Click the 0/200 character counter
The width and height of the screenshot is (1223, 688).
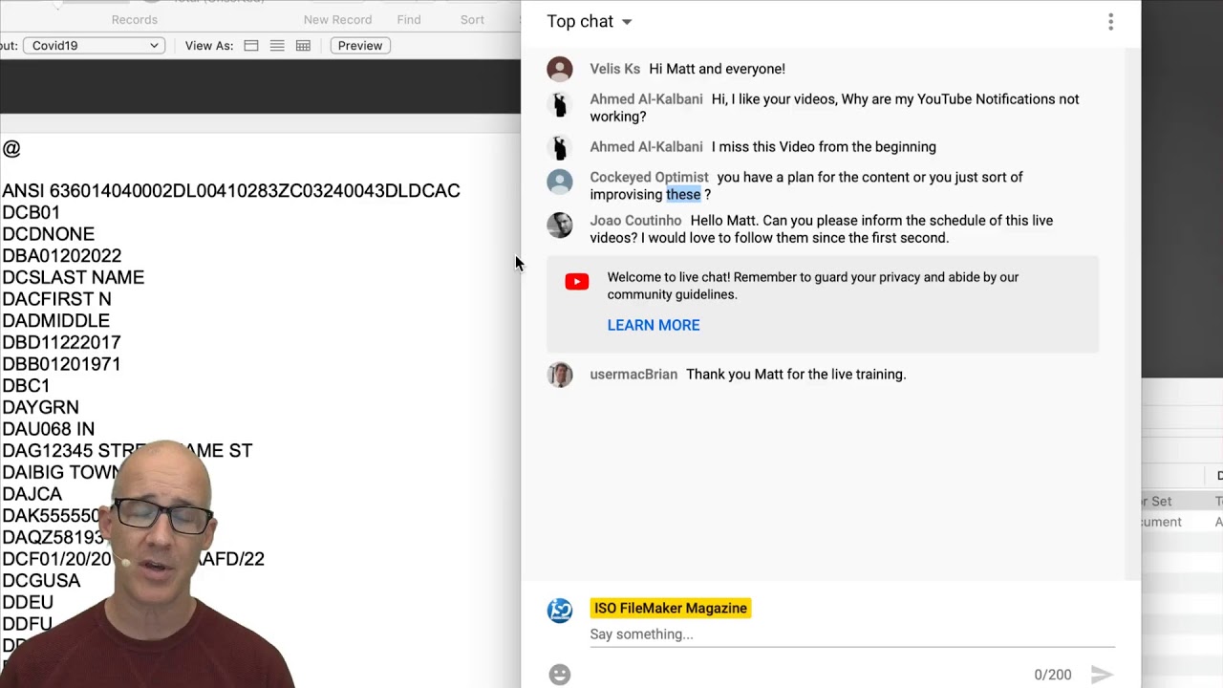point(1053,675)
